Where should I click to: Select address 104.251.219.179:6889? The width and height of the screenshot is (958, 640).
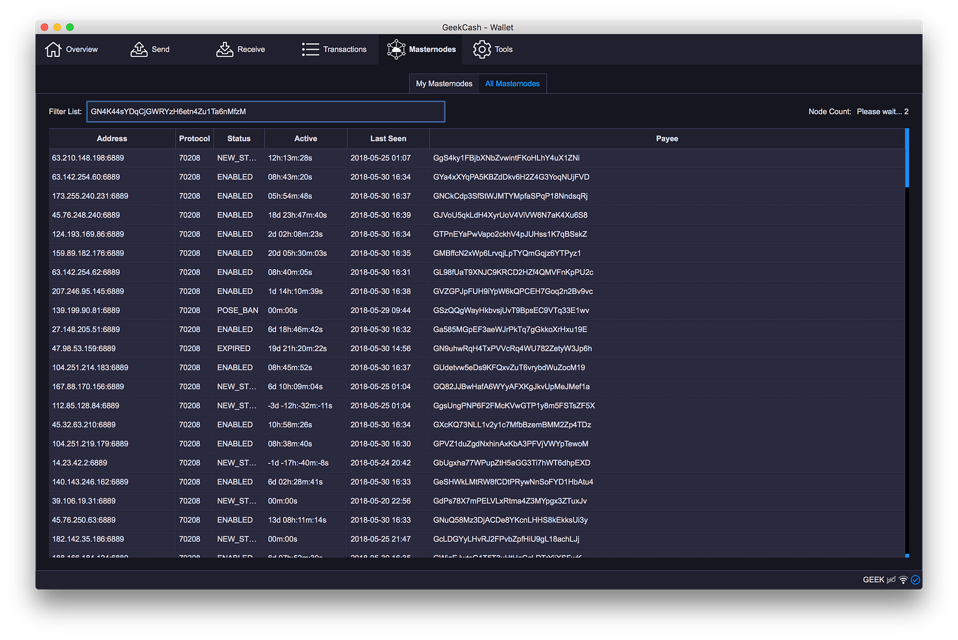[x=90, y=444]
